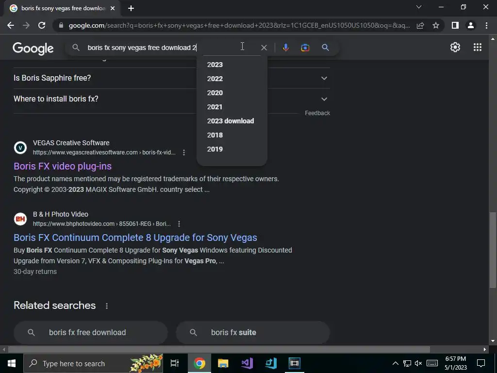
Task: Open more options for B&H Photo Video result
Action: pyautogui.click(x=179, y=224)
